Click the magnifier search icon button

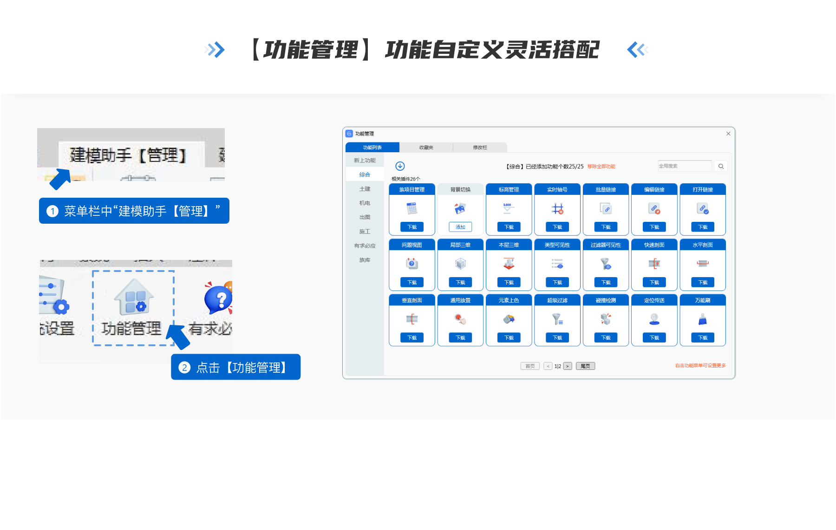pyautogui.click(x=721, y=166)
